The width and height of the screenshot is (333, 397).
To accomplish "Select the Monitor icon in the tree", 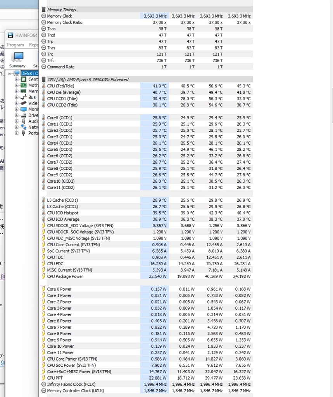I will pyautogui.click(x=23, y=109).
